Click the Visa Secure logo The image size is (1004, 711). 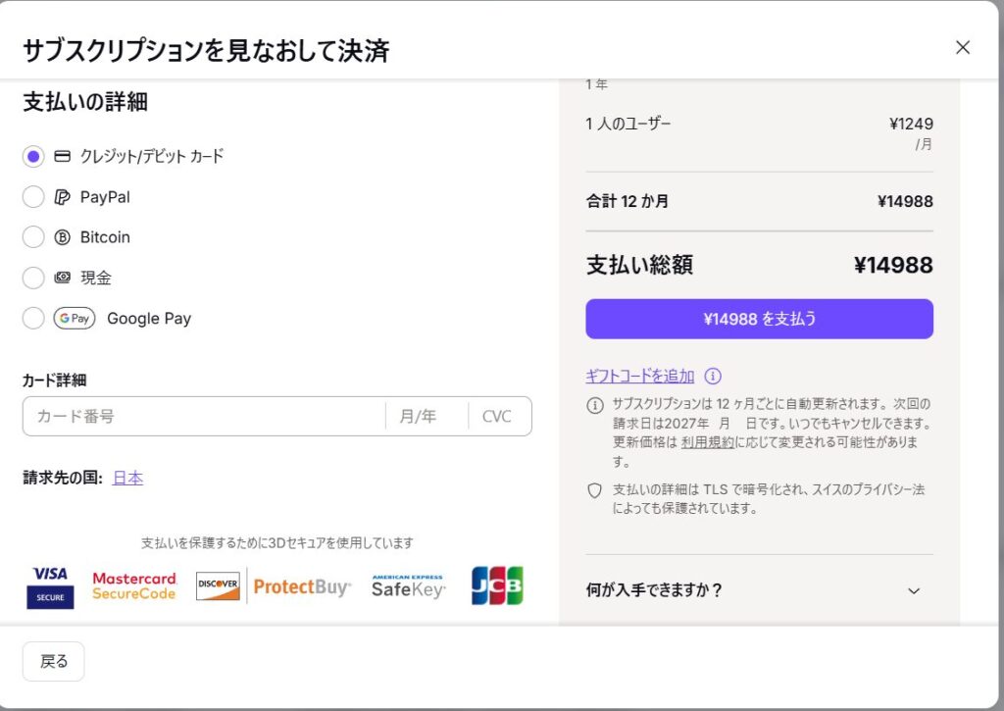50,586
